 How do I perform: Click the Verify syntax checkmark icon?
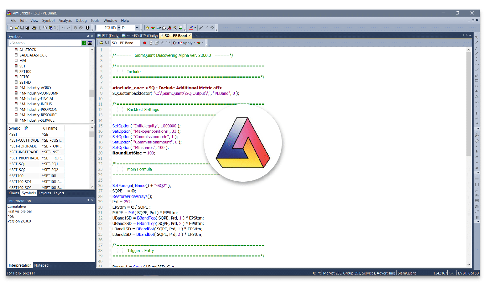(x=175, y=43)
